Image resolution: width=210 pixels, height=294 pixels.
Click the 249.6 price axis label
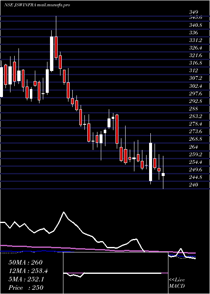[x=195, y=170]
